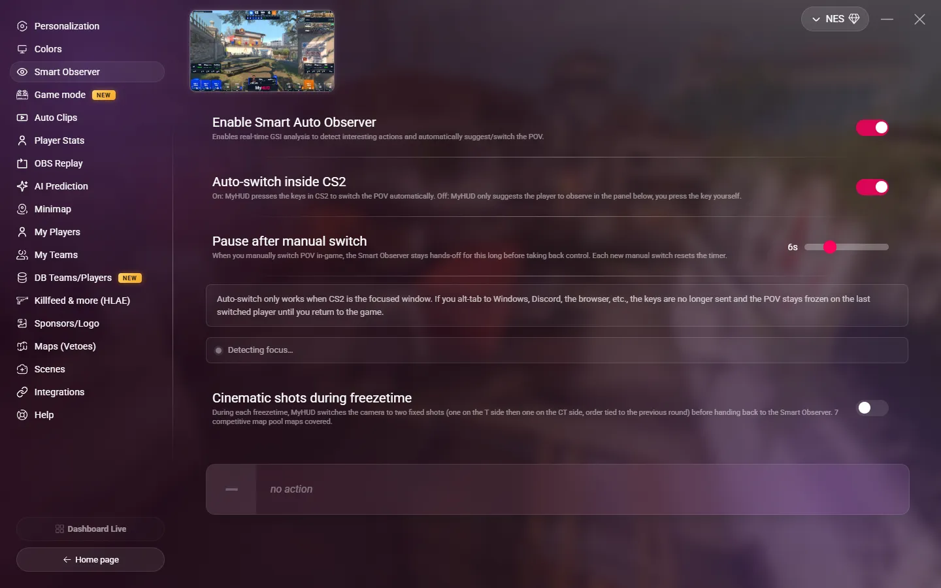This screenshot has height=588, width=941.
Task: Click the Auto Clips icon
Action: pos(22,118)
